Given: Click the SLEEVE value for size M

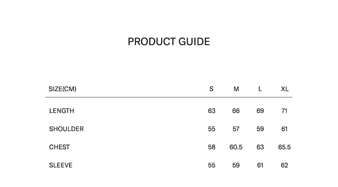Looking at the screenshot, I should (x=236, y=165).
